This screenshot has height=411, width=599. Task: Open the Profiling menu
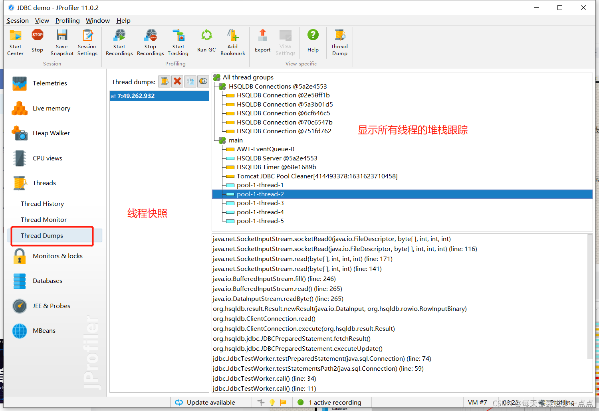click(67, 21)
